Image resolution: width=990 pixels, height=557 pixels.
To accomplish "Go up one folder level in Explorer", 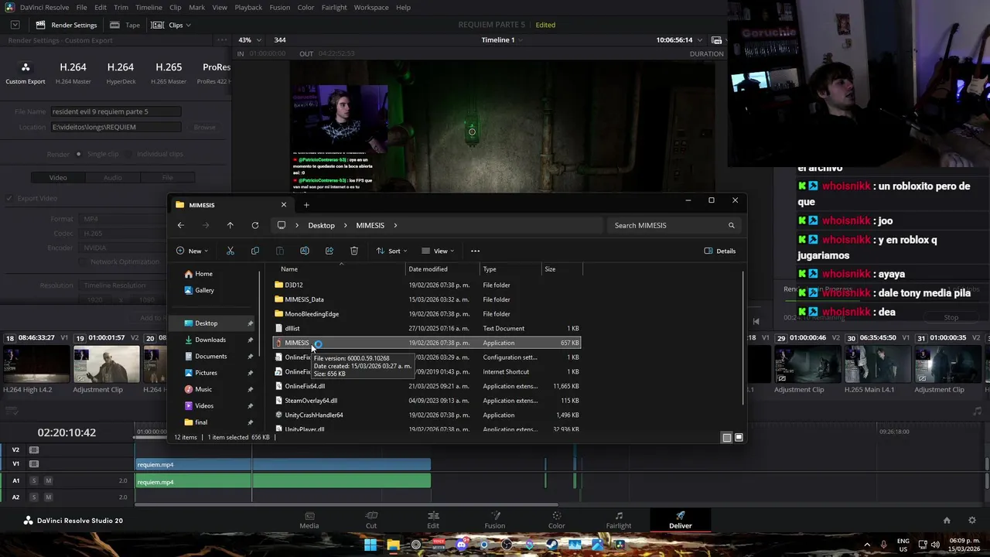I will (230, 225).
